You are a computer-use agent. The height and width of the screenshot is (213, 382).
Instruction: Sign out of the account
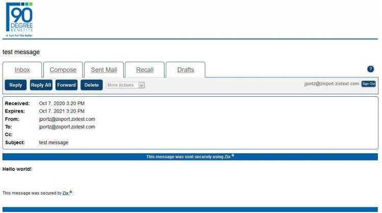[368, 84]
